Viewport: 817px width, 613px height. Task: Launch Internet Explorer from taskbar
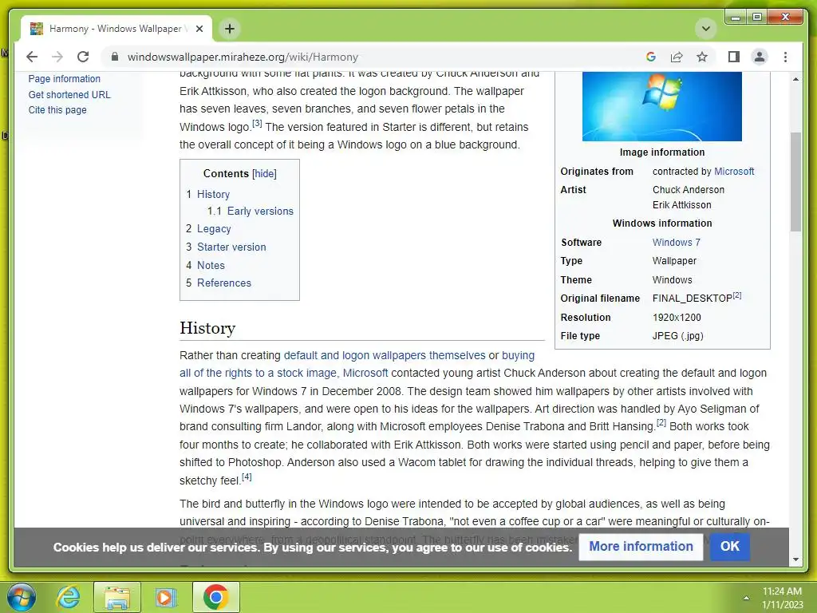click(x=69, y=597)
